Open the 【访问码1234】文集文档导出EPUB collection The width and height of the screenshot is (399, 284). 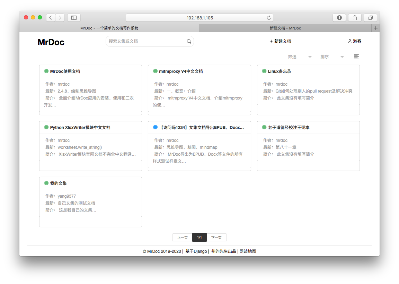click(x=201, y=127)
